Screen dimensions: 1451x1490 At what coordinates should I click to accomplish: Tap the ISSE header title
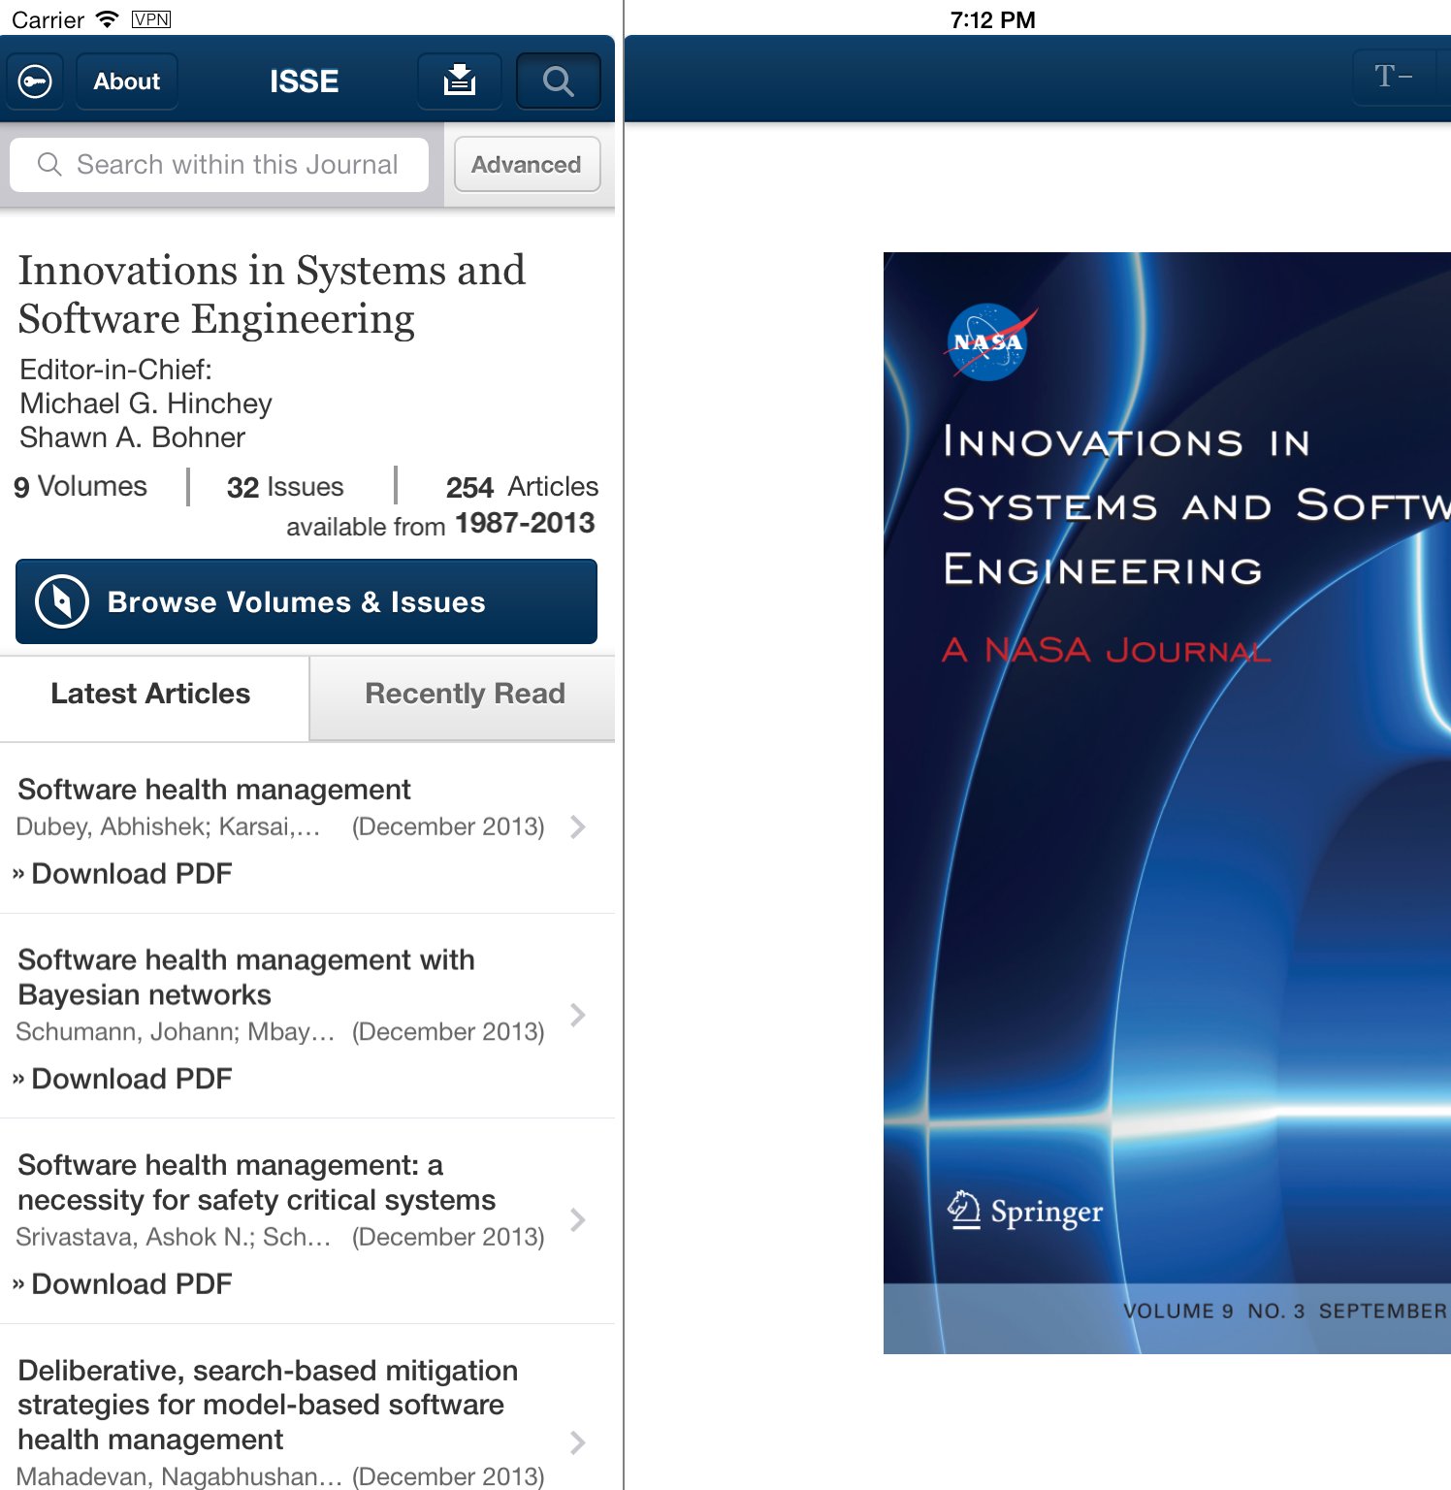click(304, 81)
